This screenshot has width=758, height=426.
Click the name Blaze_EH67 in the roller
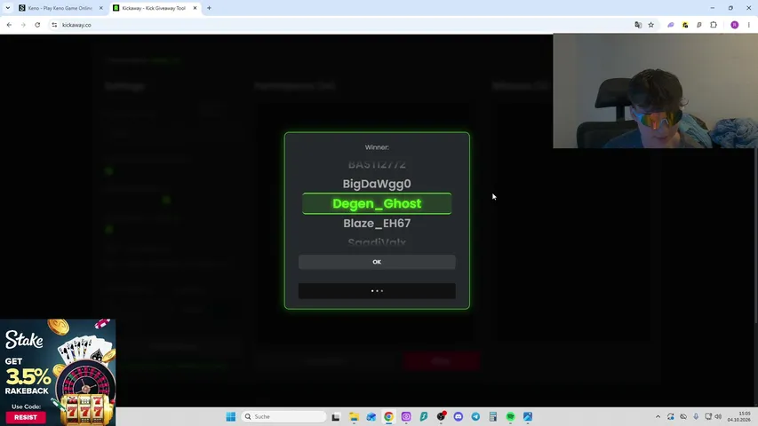click(377, 223)
